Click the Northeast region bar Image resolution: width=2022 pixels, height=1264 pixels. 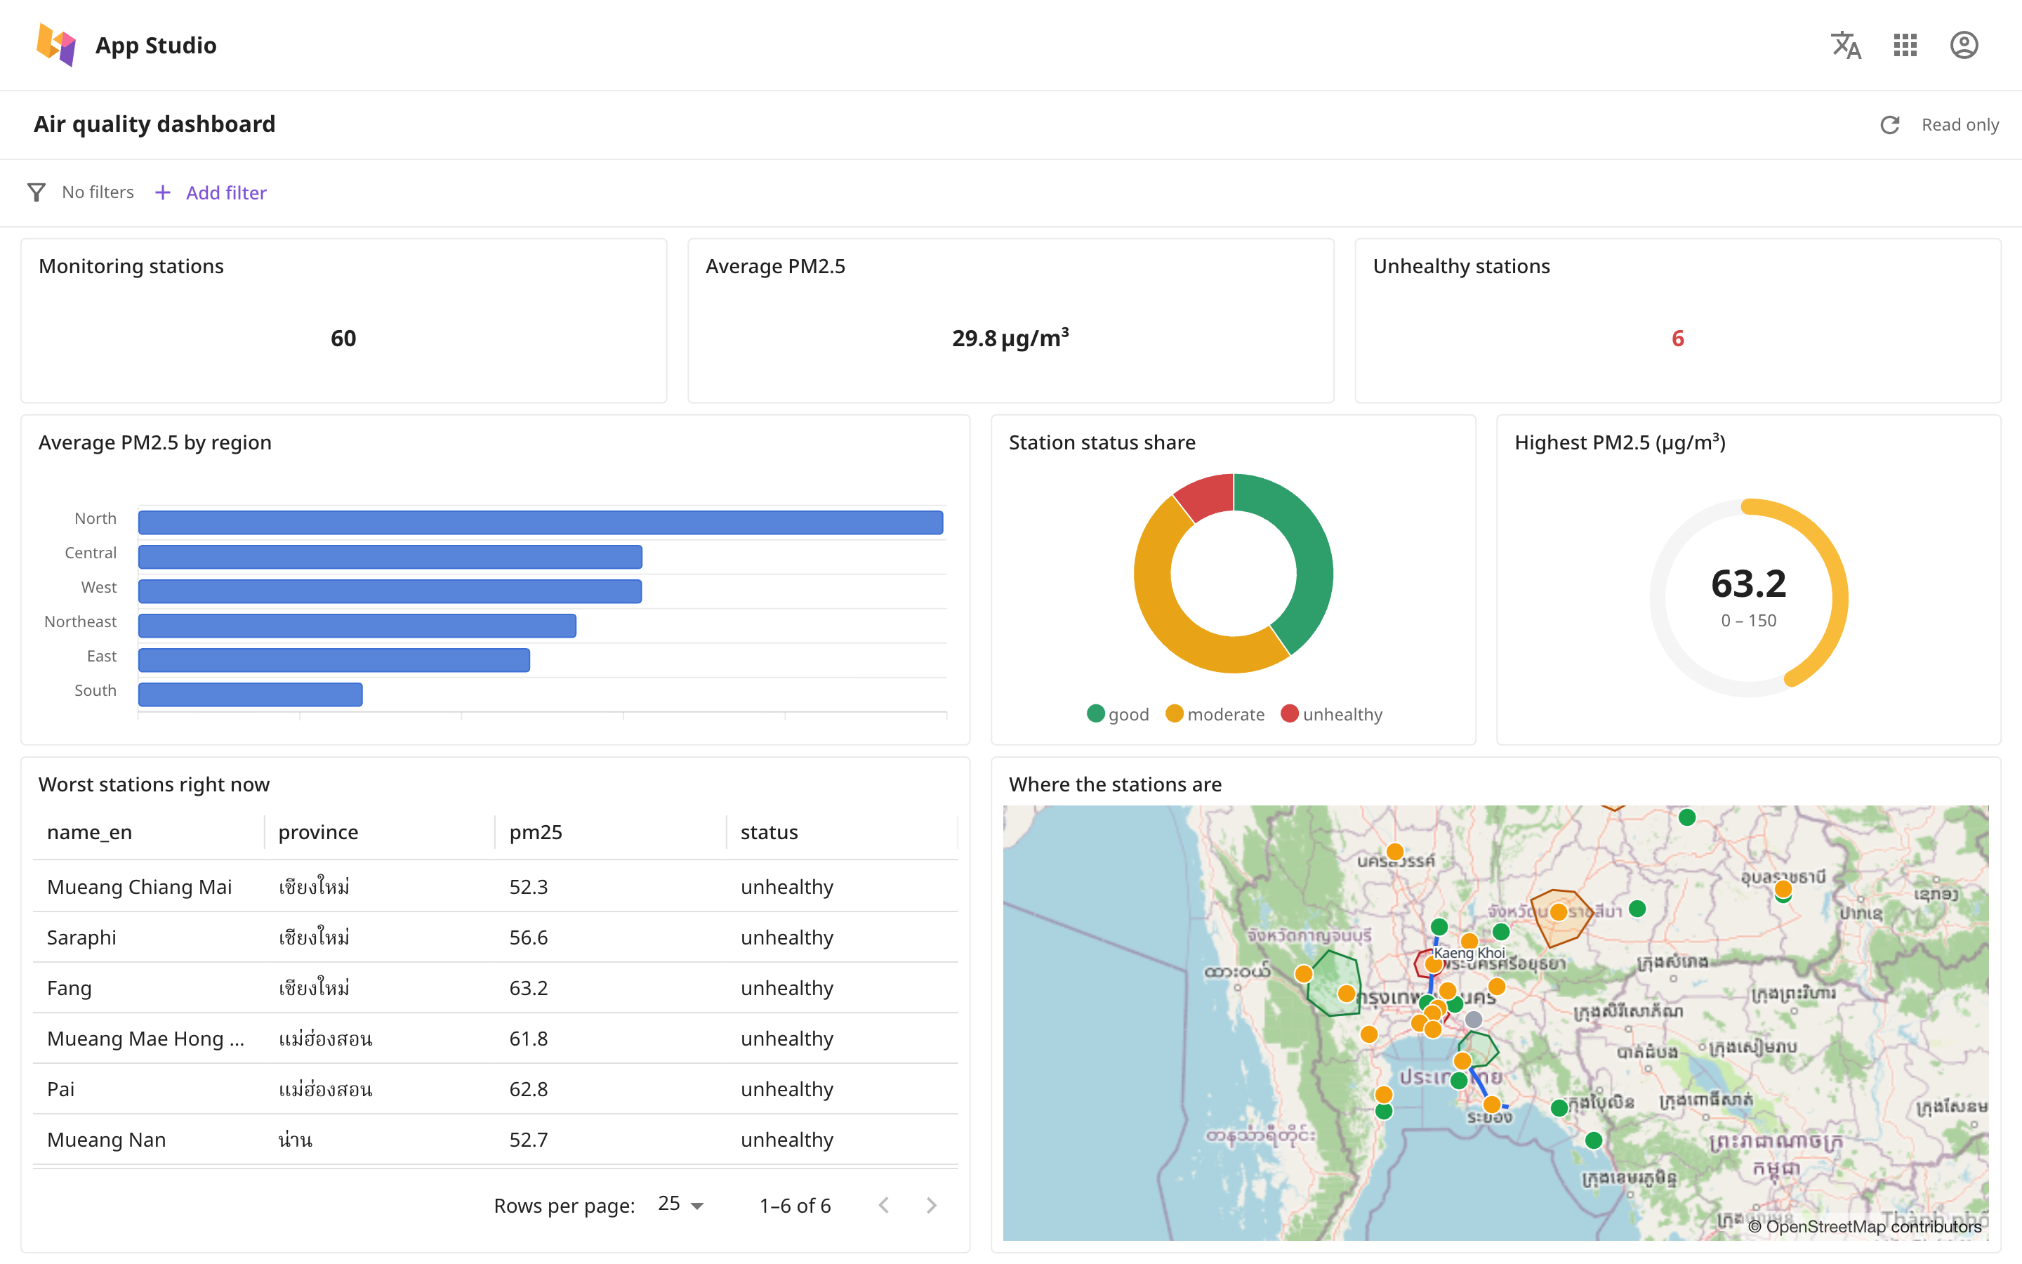[357, 625]
